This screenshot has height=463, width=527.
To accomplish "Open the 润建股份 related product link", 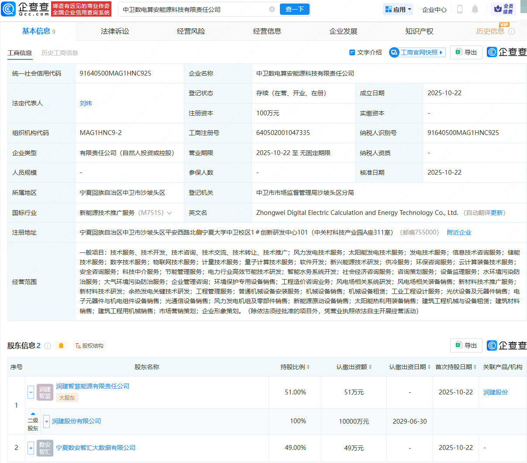I will pos(495,393).
